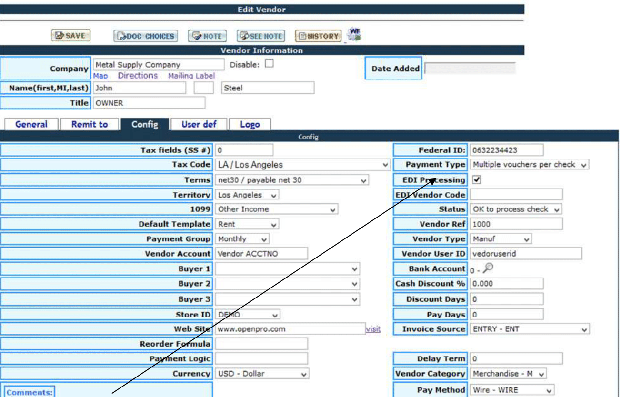Uncheck the EDI Processing checkbox
621x407 pixels.
click(477, 180)
